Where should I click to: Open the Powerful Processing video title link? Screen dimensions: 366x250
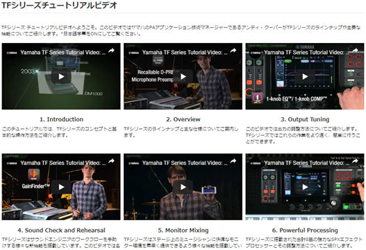pos(306,163)
